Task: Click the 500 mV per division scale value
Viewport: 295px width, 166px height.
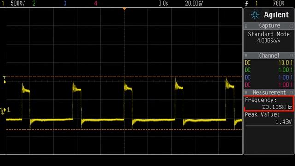Action: (18, 3)
